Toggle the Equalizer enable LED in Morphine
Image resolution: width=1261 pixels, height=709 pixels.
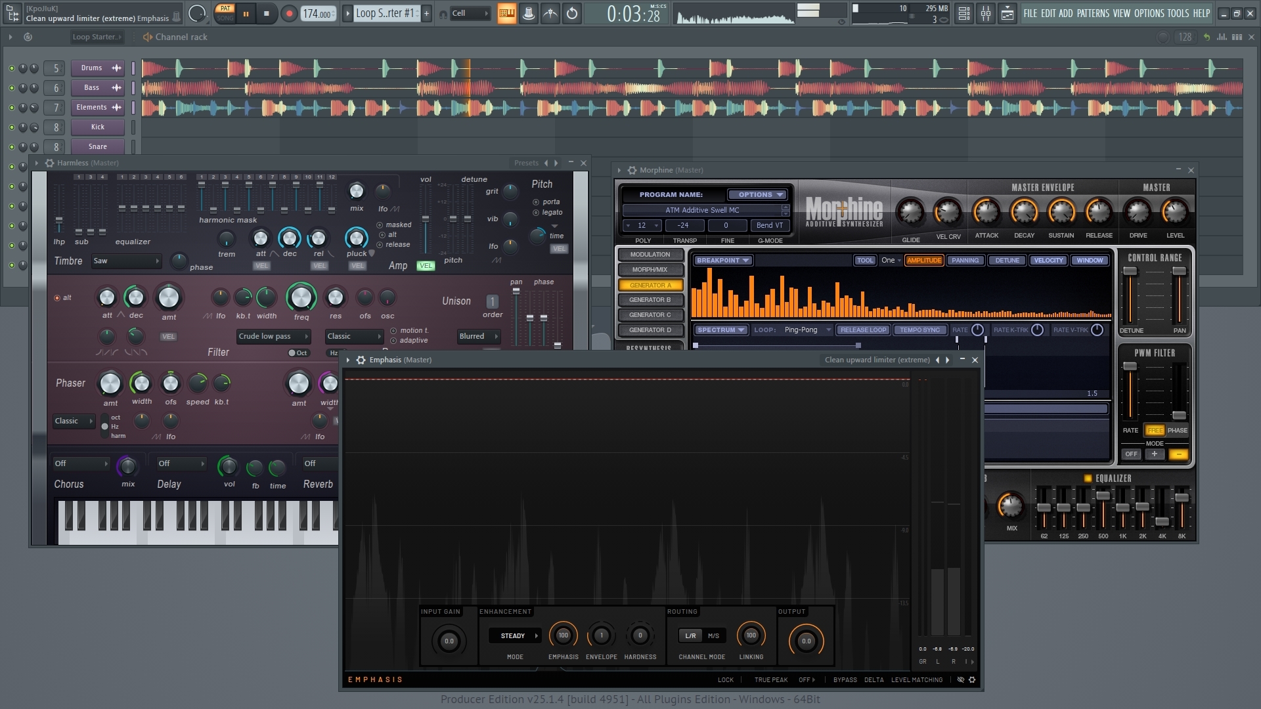[1088, 479]
